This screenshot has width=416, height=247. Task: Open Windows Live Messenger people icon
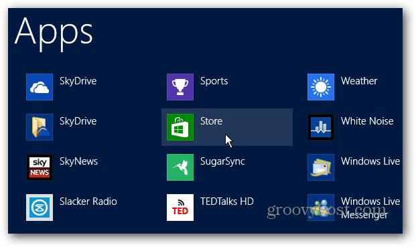321,208
